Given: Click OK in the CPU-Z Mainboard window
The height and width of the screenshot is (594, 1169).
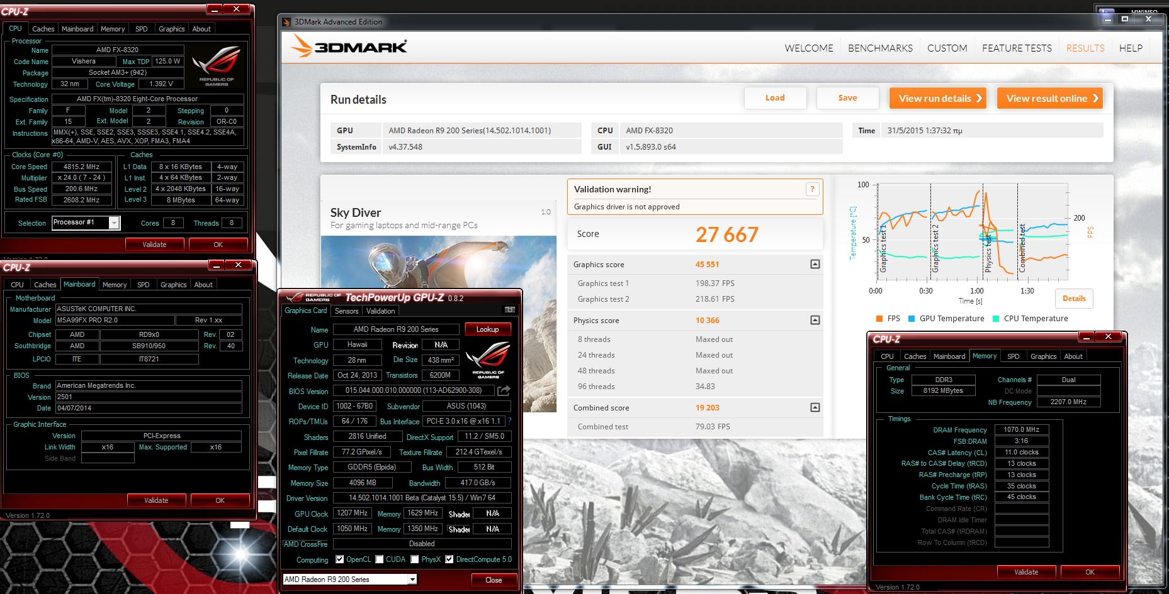Looking at the screenshot, I should coord(220,500).
